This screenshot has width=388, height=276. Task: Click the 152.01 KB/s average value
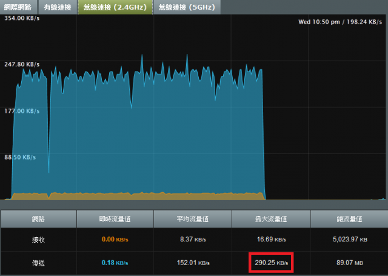(193, 263)
